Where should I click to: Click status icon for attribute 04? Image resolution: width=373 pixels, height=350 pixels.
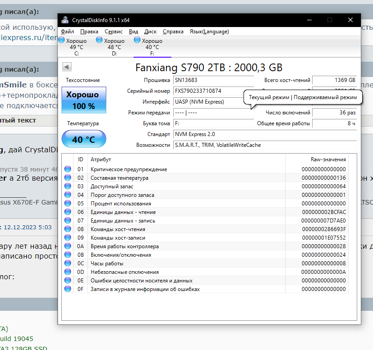(x=68, y=195)
